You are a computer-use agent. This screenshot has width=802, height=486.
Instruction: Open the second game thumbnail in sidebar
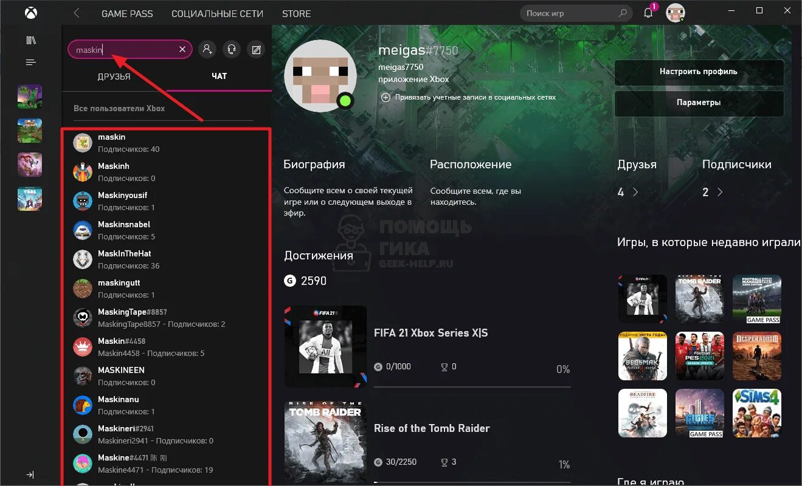coord(30,131)
